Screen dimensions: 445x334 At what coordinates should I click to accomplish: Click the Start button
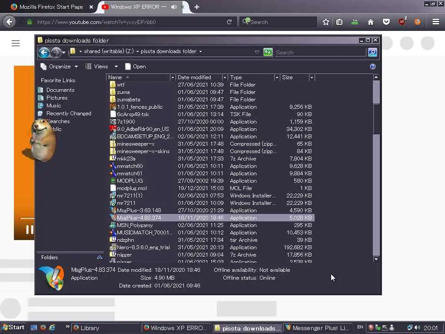[13, 327]
